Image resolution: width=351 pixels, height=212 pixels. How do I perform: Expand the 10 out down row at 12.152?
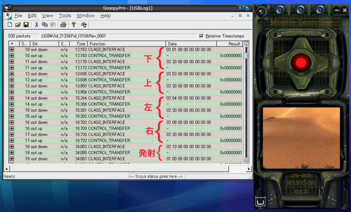coord(12,49)
